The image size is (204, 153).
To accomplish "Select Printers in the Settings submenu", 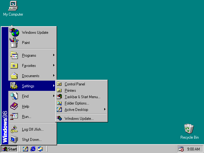I will pyautogui.click(x=82, y=91).
